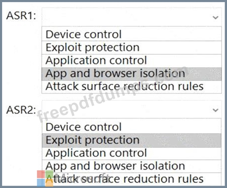
Task: Click the red square of the Microsoft logo
Action: click(x=41, y=174)
